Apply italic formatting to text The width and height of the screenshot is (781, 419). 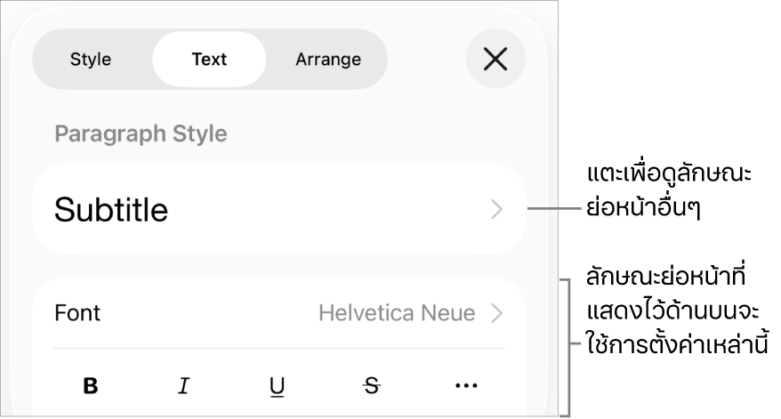(x=184, y=386)
